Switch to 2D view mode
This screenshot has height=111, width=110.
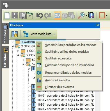click(x=58, y=15)
